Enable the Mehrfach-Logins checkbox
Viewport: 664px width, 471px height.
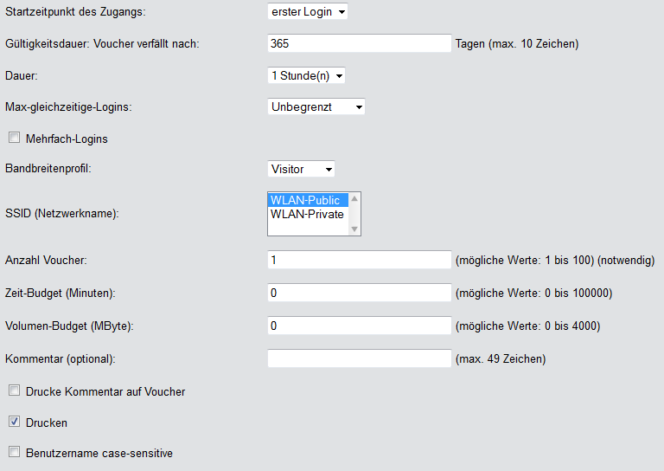pyautogui.click(x=14, y=138)
